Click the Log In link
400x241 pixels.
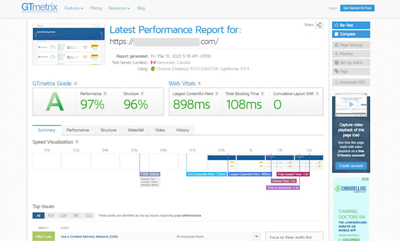[x=333, y=8]
